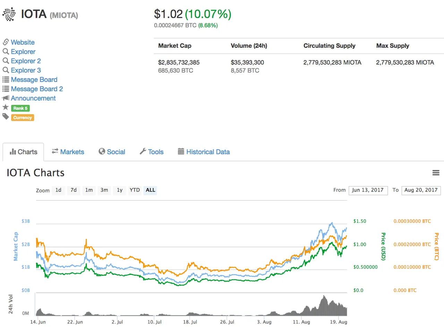Click the To date field Aug 20, 2017
Viewport: 444px width, 327px height.
421,190
